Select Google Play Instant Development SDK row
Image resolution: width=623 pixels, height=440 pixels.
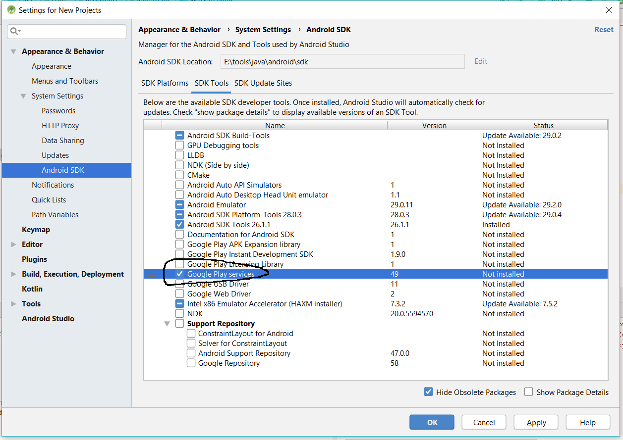pyautogui.click(x=376, y=254)
